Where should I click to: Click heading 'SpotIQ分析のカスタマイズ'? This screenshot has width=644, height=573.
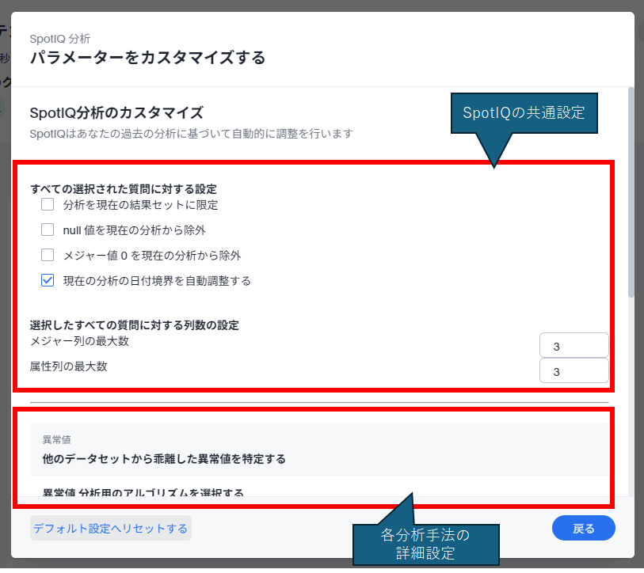tap(116, 112)
